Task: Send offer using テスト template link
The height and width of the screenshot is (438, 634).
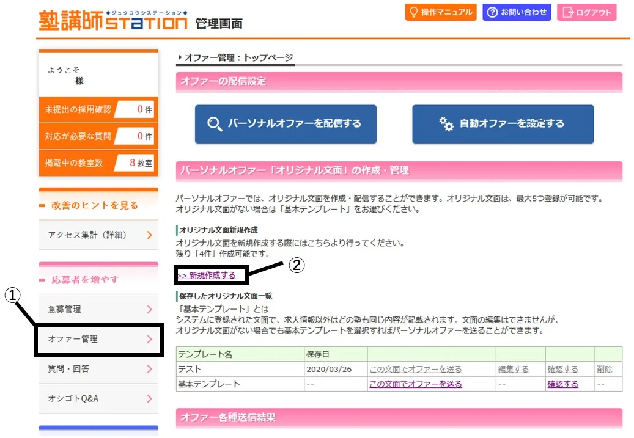Action: pos(416,370)
